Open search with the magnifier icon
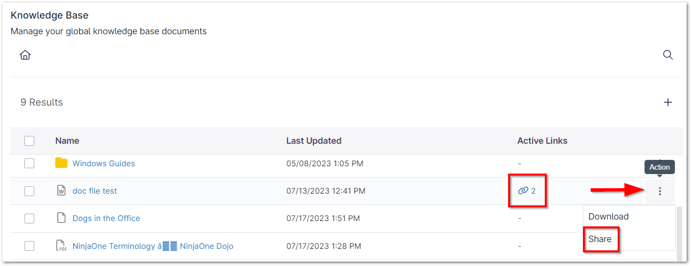 click(668, 55)
